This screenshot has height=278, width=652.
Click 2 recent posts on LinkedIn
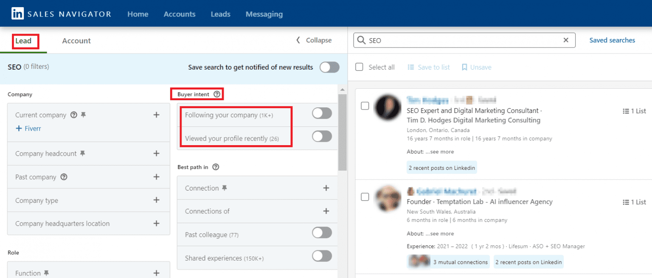pyautogui.click(x=441, y=167)
